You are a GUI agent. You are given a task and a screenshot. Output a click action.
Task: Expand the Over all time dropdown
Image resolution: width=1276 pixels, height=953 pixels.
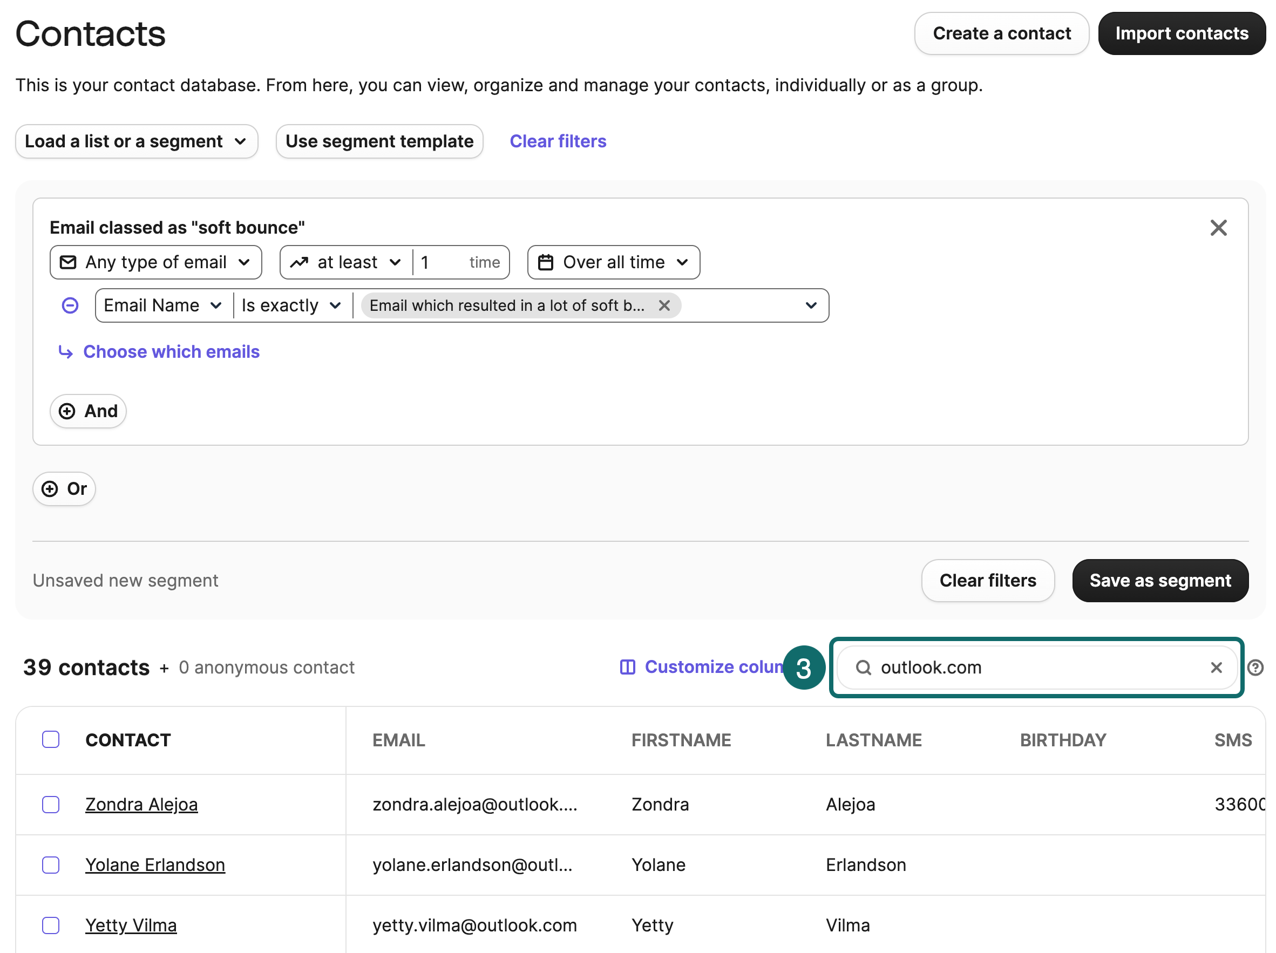click(x=613, y=262)
